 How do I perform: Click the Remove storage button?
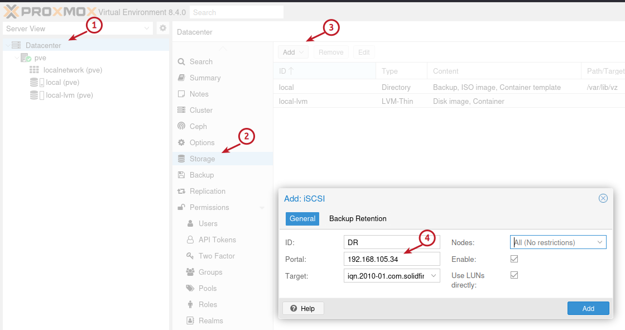coord(331,52)
